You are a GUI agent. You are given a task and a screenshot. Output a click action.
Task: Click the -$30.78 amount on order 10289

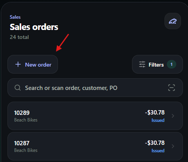click(x=155, y=113)
